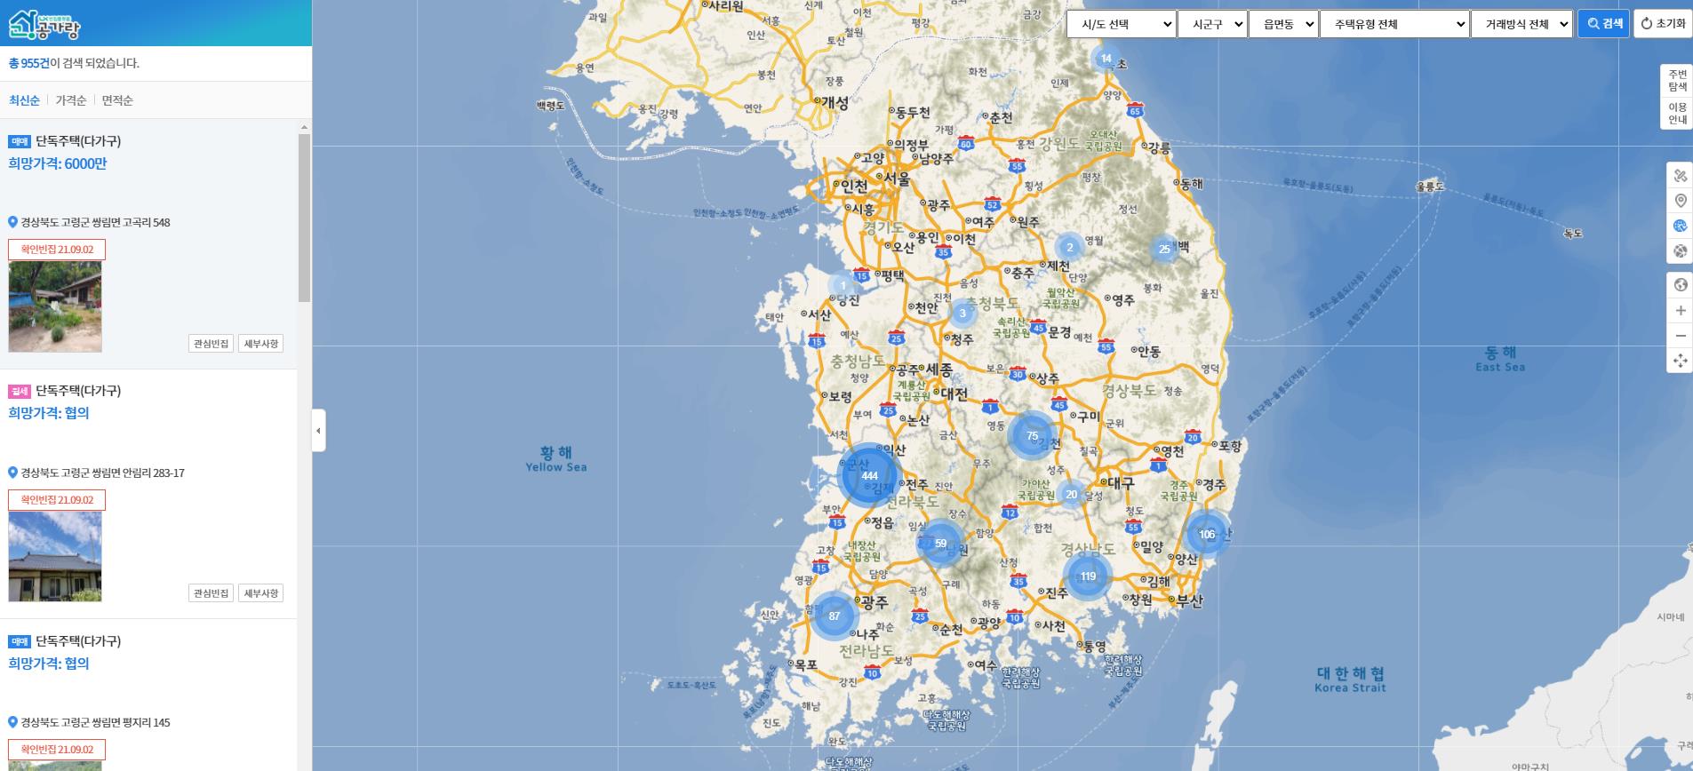
Task: Click the 2 cluster marker near 영월
Action: (1069, 247)
